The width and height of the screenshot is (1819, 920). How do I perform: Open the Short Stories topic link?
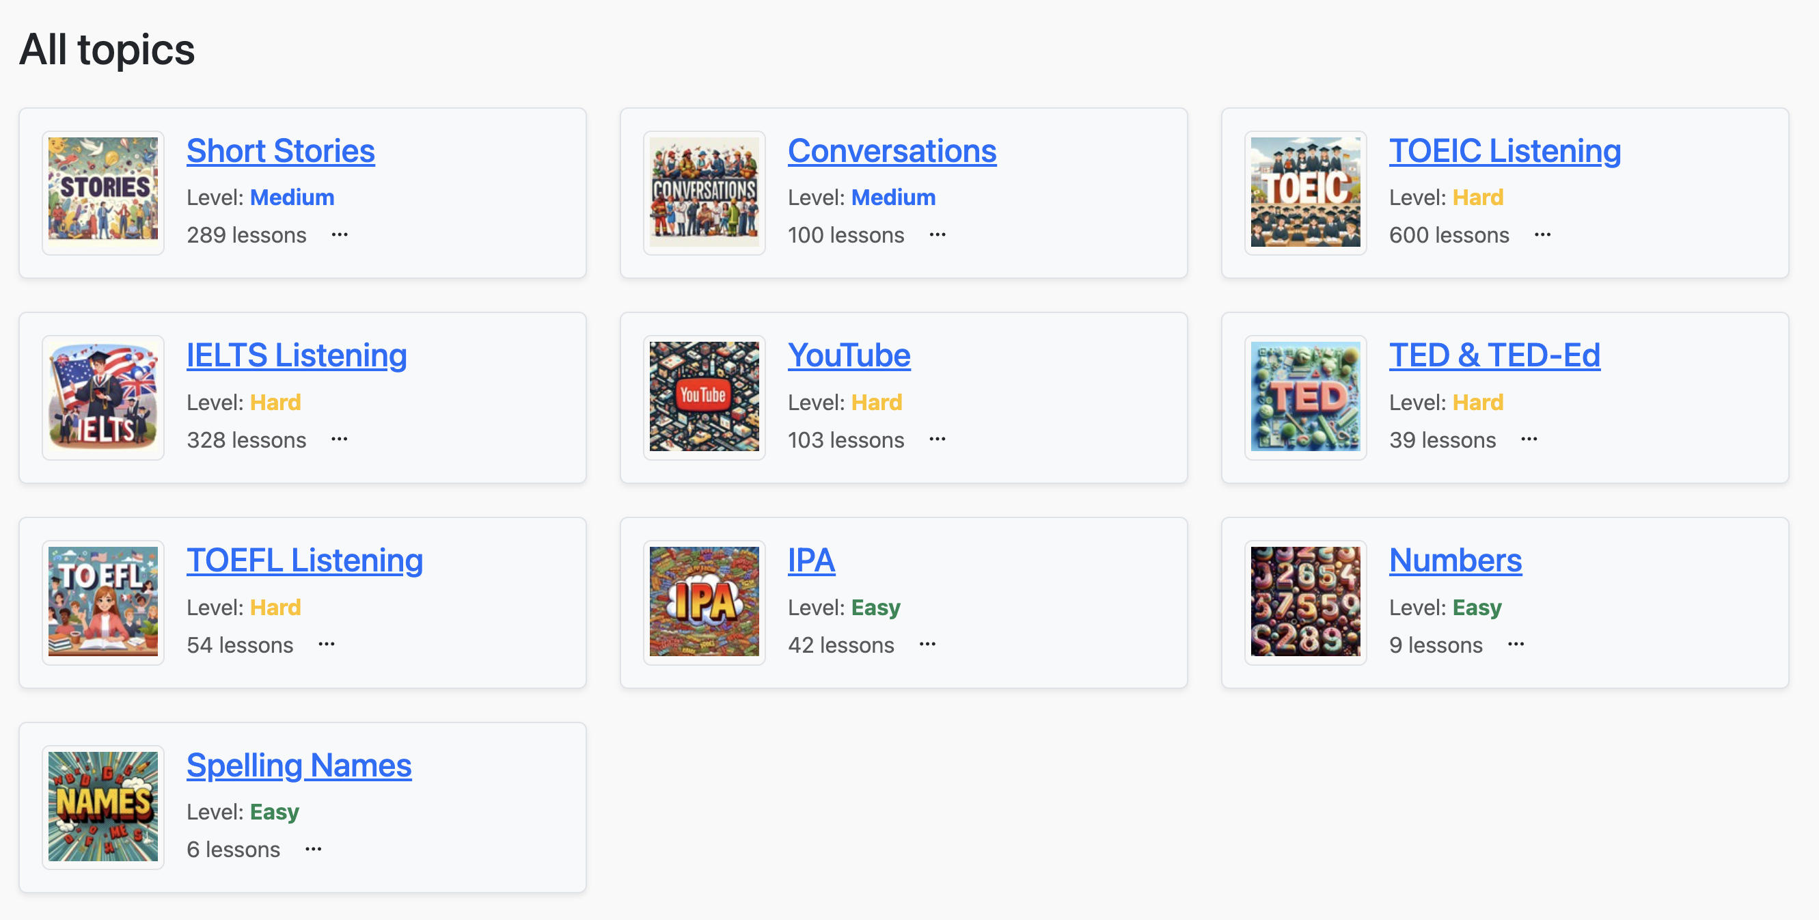point(280,151)
